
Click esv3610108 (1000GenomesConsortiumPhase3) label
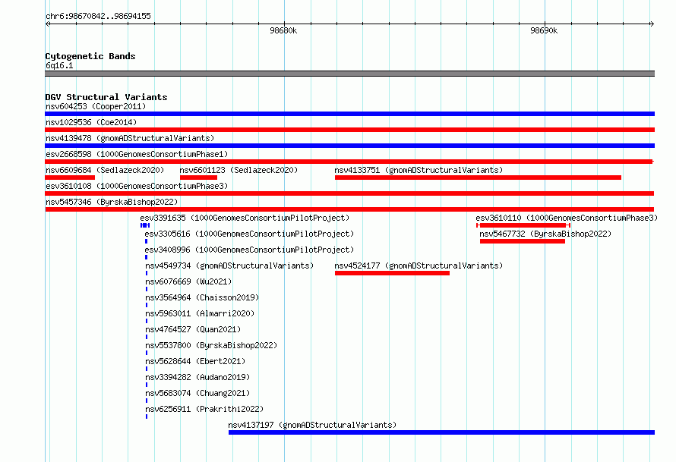pyautogui.click(x=137, y=186)
